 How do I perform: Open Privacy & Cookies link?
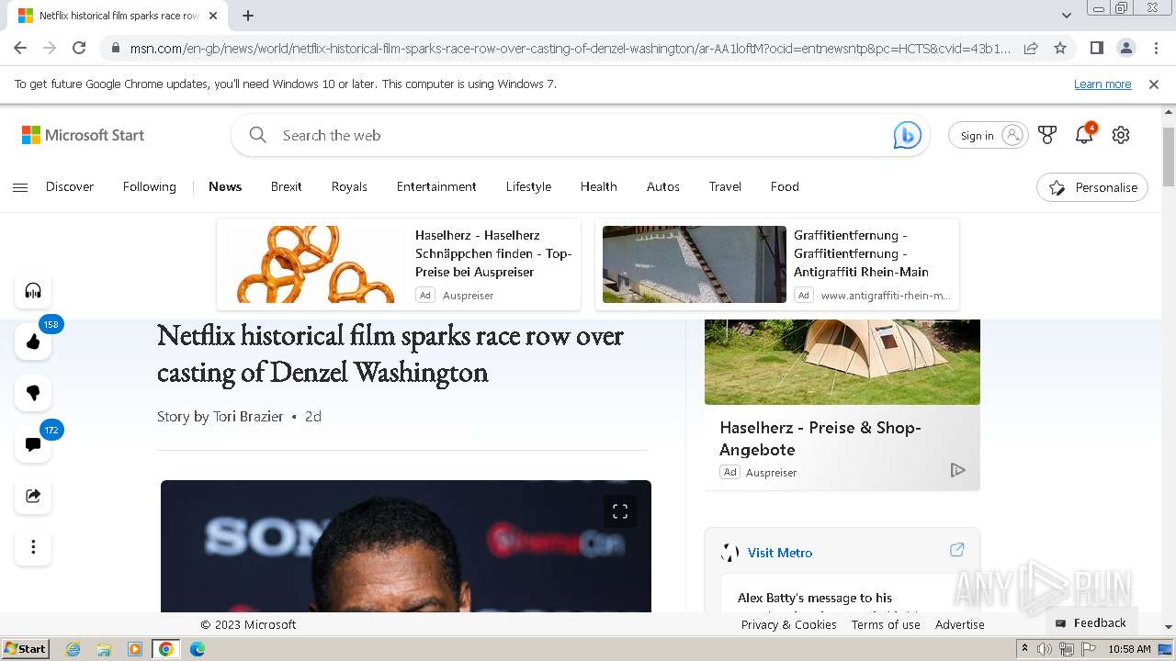coord(789,624)
